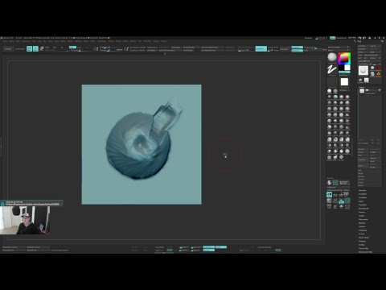
Task: Expand the Geometry section in Tool panel
Action: tap(363, 190)
